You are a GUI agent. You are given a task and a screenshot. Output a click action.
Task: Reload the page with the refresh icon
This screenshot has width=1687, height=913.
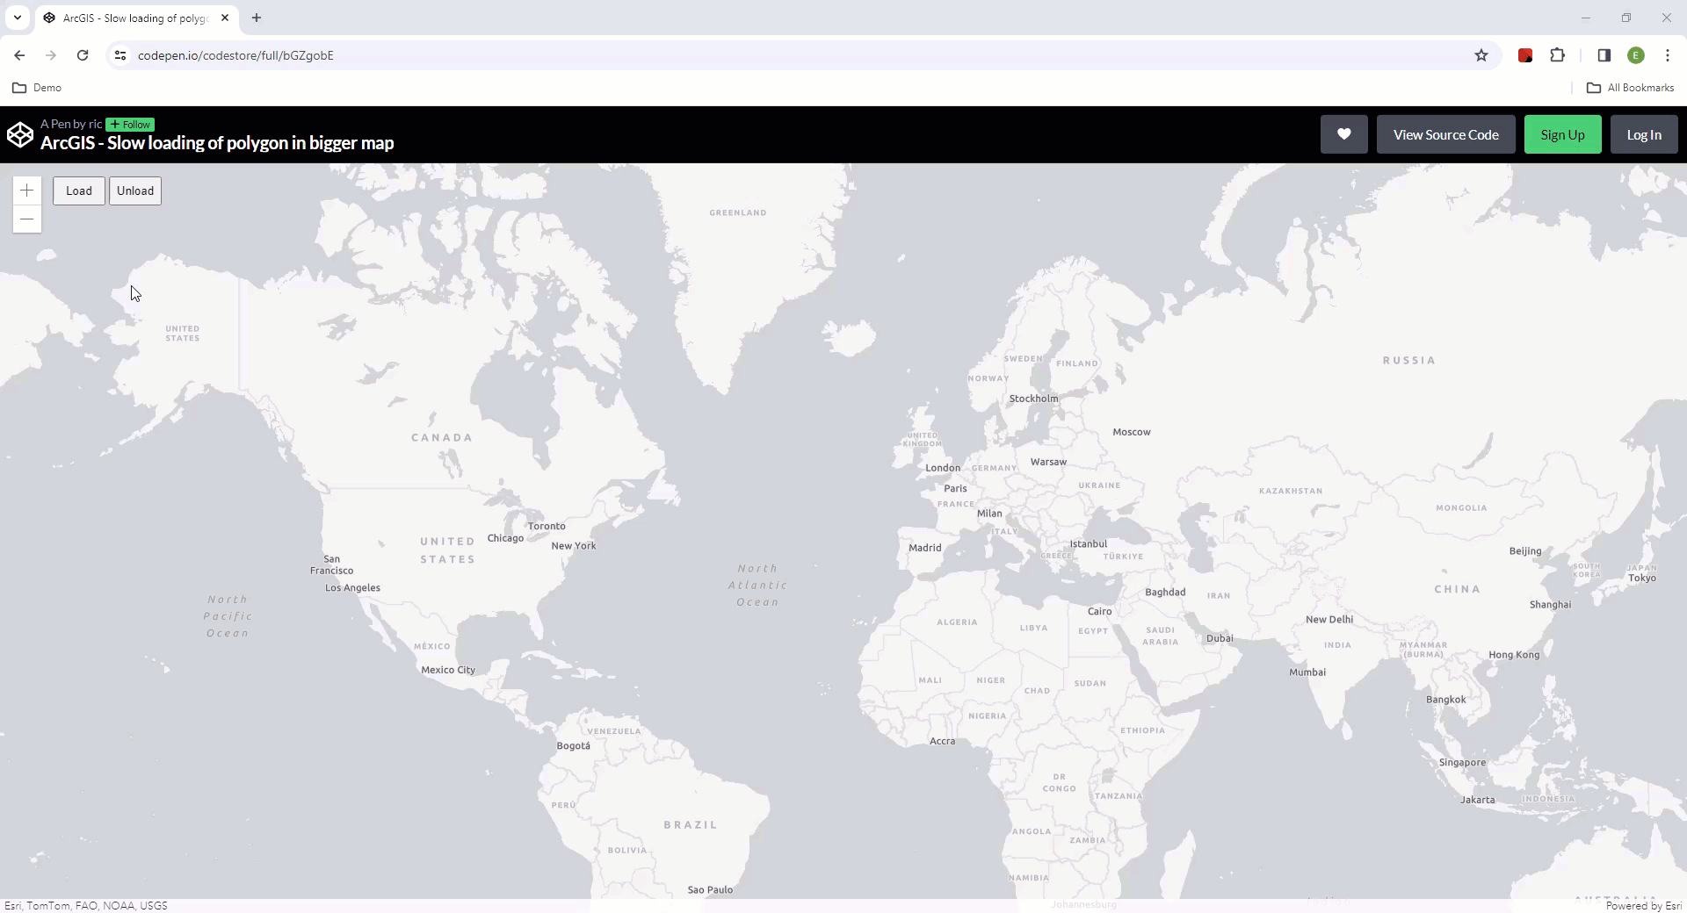pyautogui.click(x=82, y=54)
